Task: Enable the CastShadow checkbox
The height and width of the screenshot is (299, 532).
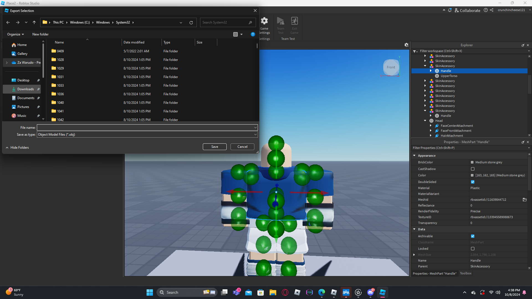Action: [472, 169]
